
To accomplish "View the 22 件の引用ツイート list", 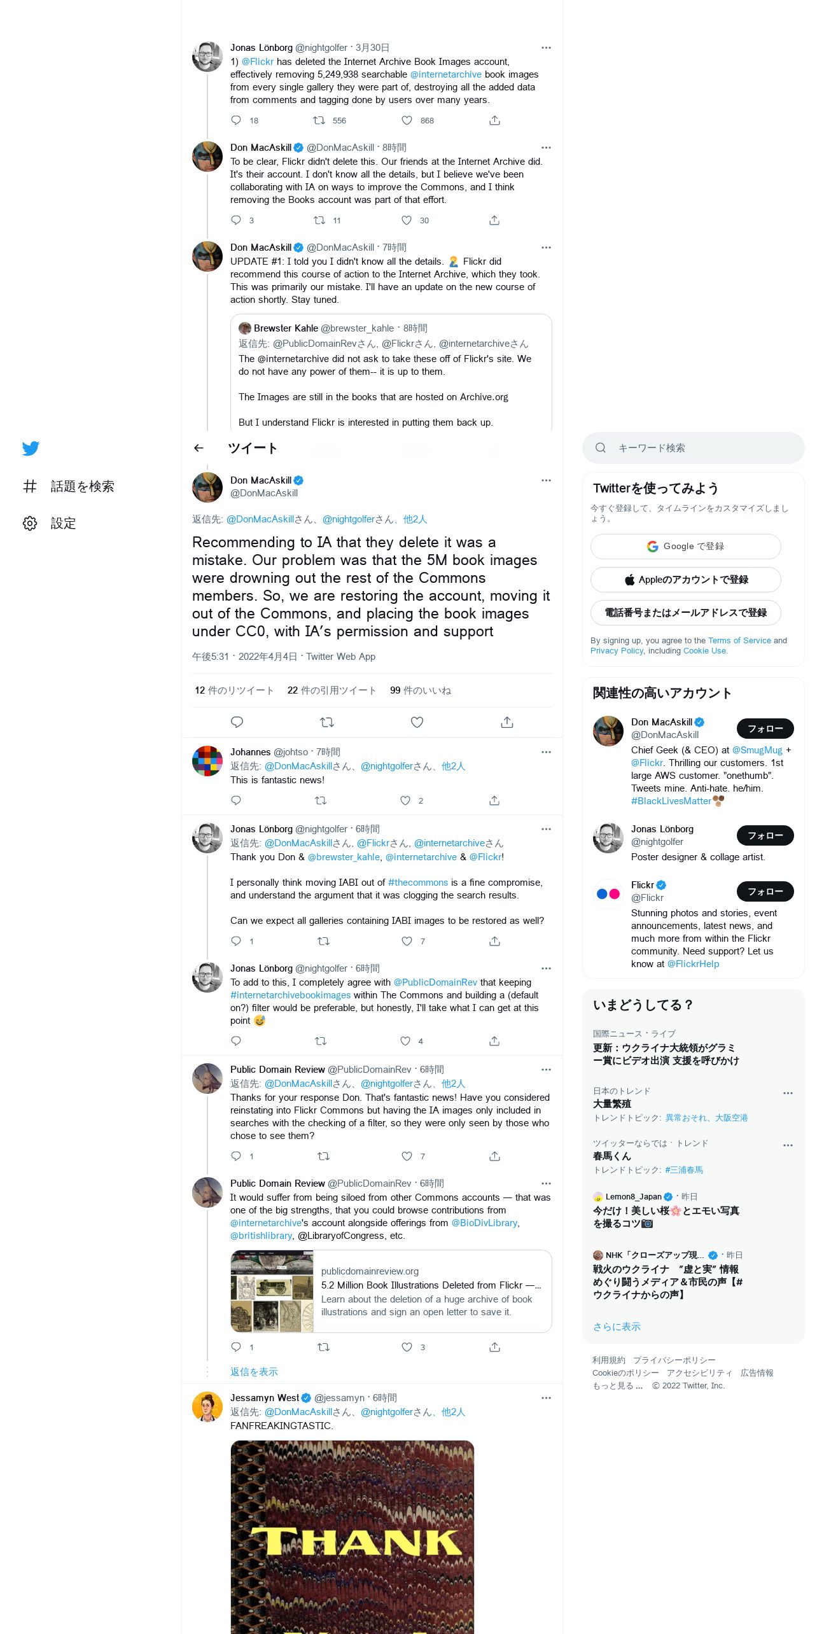I will pyautogui.click(x=332, y=690).
